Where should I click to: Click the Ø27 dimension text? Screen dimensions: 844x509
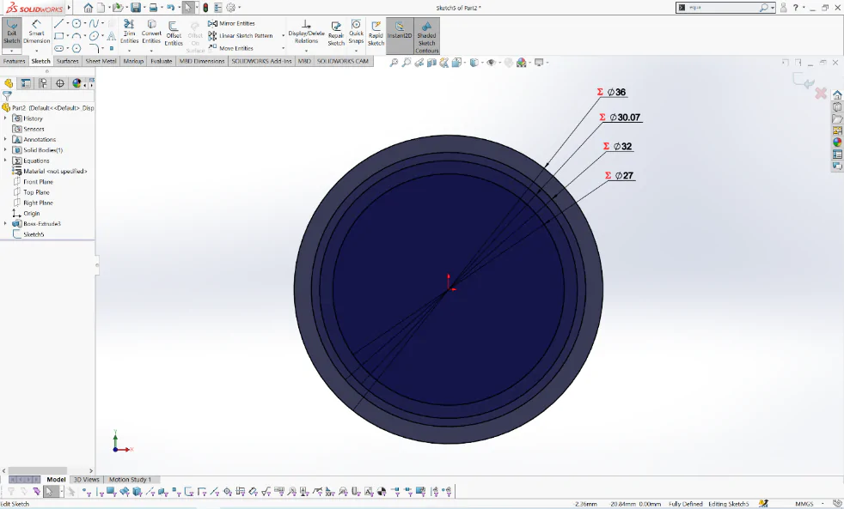pyautogui.click(x=624, y=176)
